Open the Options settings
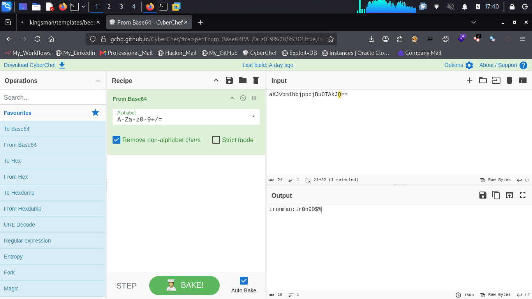 click(459, 65)
